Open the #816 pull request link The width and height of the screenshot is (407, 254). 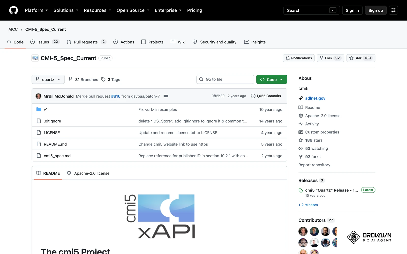pos(116,96)
